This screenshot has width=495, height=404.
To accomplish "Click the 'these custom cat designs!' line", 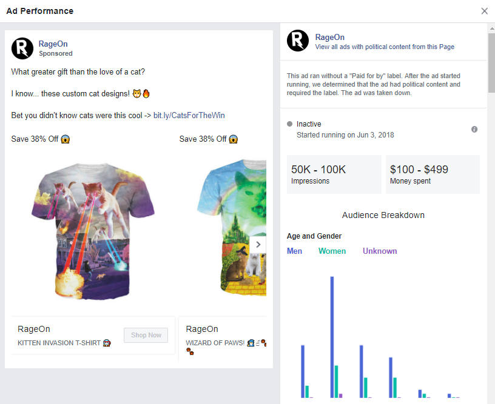I will (80, 94).
